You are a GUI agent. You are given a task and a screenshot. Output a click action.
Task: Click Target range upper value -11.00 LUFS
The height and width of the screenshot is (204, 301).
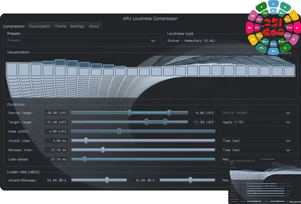point(204,122)
